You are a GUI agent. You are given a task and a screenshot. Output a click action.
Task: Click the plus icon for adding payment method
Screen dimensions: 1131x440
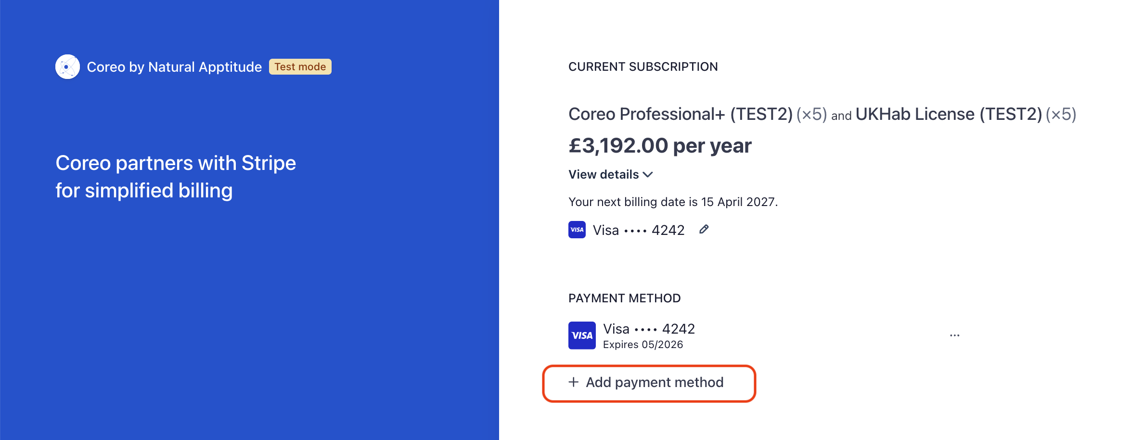pos(573,382)
